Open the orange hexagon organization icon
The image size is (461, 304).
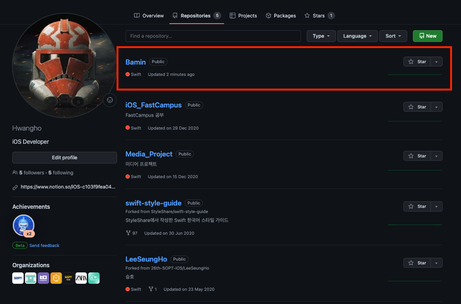tap(56, 278)
